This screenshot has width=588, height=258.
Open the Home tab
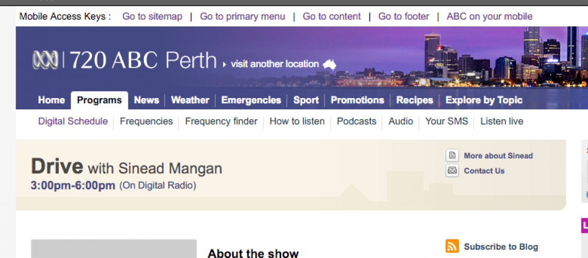52,100
